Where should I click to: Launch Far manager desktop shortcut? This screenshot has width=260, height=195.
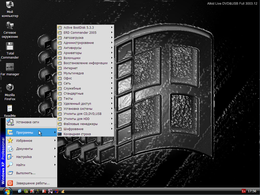(x=10, y=67)
